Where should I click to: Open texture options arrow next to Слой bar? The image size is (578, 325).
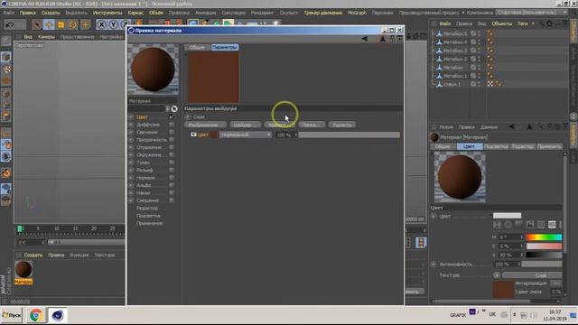click(497, 275)
